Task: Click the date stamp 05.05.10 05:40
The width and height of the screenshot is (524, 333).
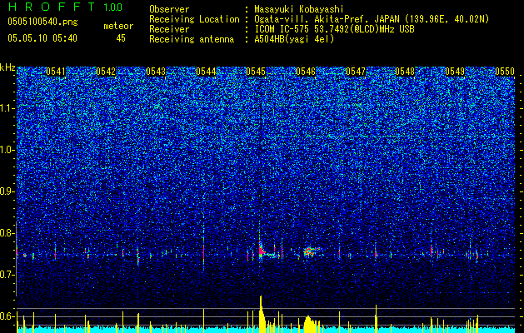Action: (42, 38)
